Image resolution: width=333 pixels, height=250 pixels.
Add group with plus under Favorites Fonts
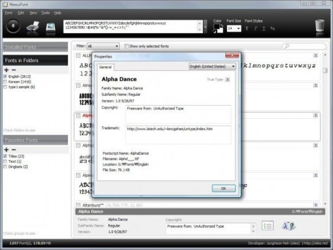click(x=6, y=150)
